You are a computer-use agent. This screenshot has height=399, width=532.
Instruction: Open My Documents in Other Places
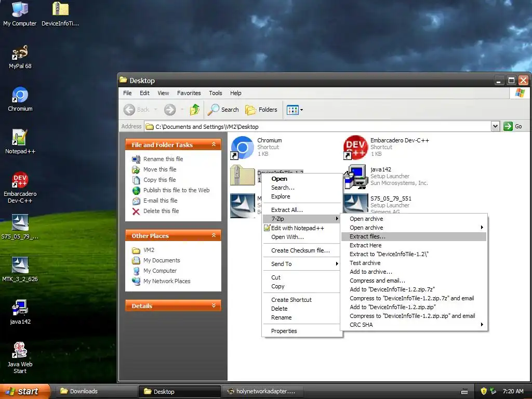click(x=162, y=260)
